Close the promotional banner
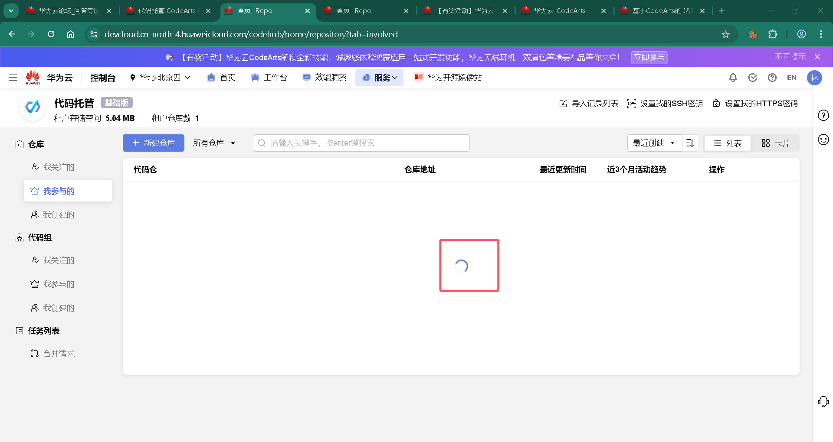Image resolution: width=833 pixels, height=442 pixels. [817, 57]
